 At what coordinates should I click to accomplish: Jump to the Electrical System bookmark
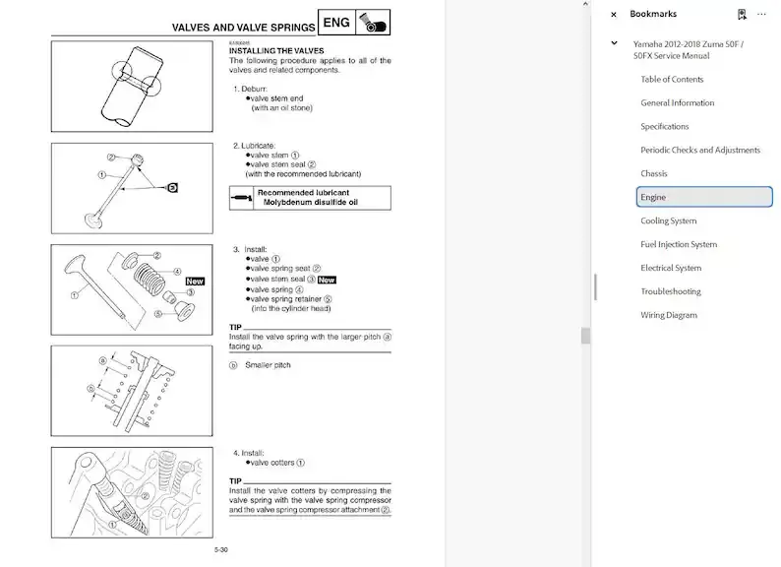tap(671, 268)
